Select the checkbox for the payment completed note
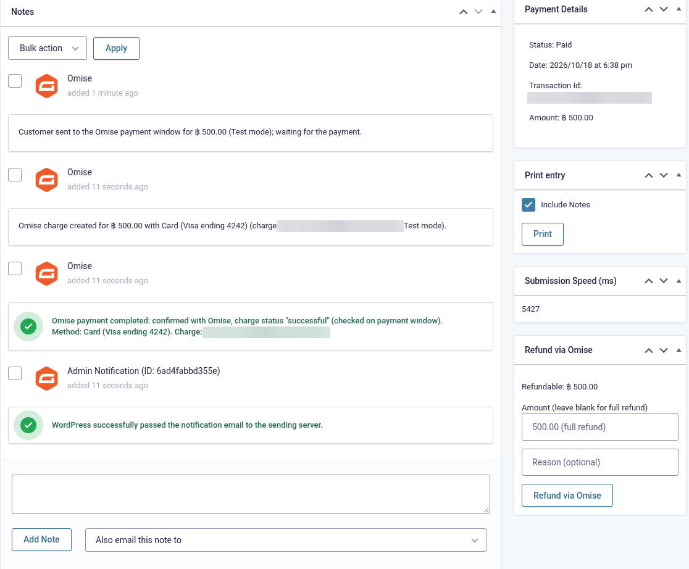 15,268
